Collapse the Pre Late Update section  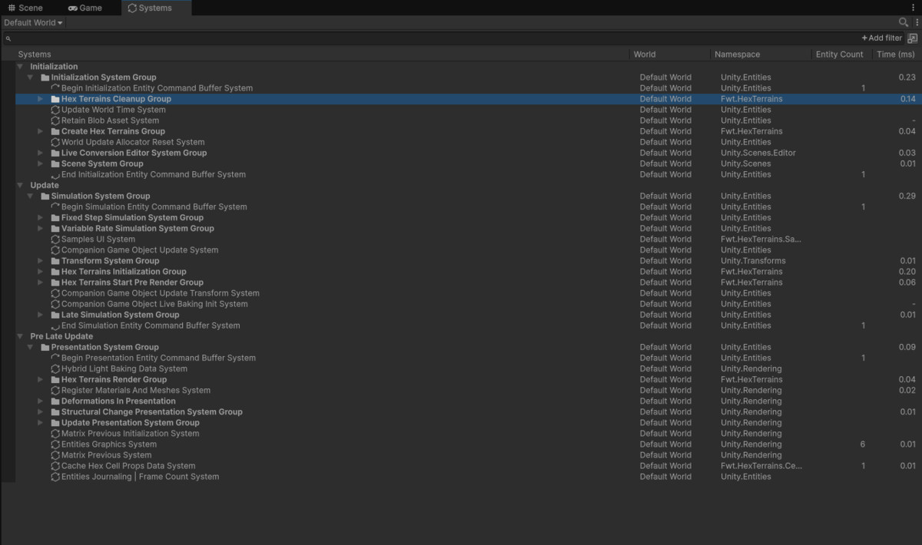(x=21, y=336)
